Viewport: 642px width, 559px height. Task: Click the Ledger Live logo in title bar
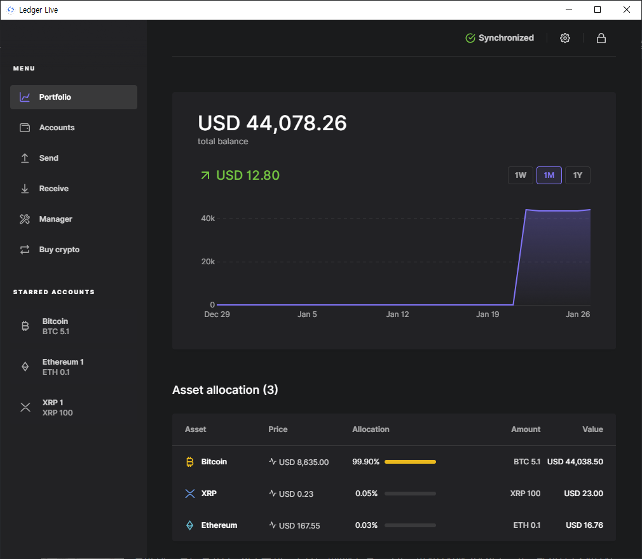coord(11,10)
